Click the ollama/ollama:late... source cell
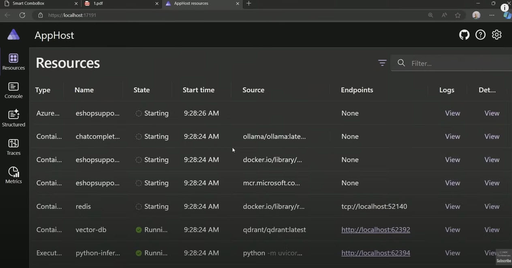 pyautogui.click(x=274, y=137)
